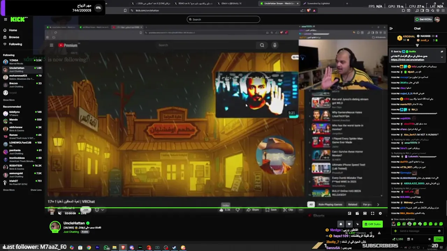The image size is (447, 251).
Task: Click the Send a message chat field
Action: tap(417, 231)
